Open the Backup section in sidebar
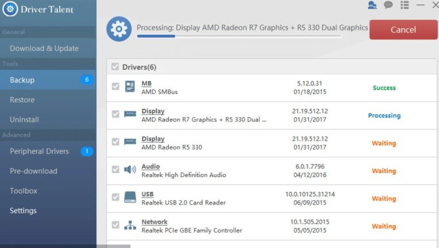The image size is (439, 248). (x=22, y=80)
